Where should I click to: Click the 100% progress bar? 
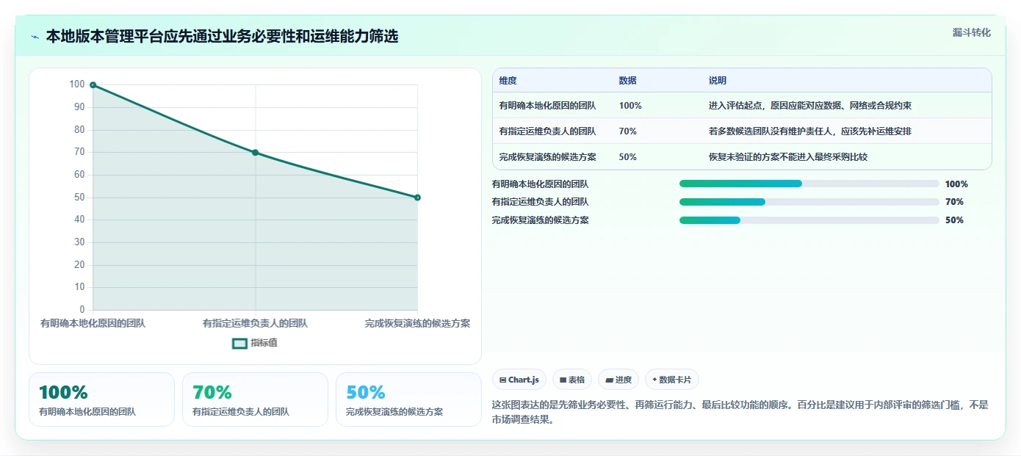[809, 184]
